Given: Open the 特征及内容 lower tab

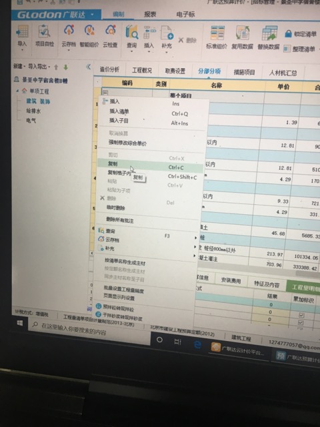Looking at the screenshot, I should coord(267,284).
